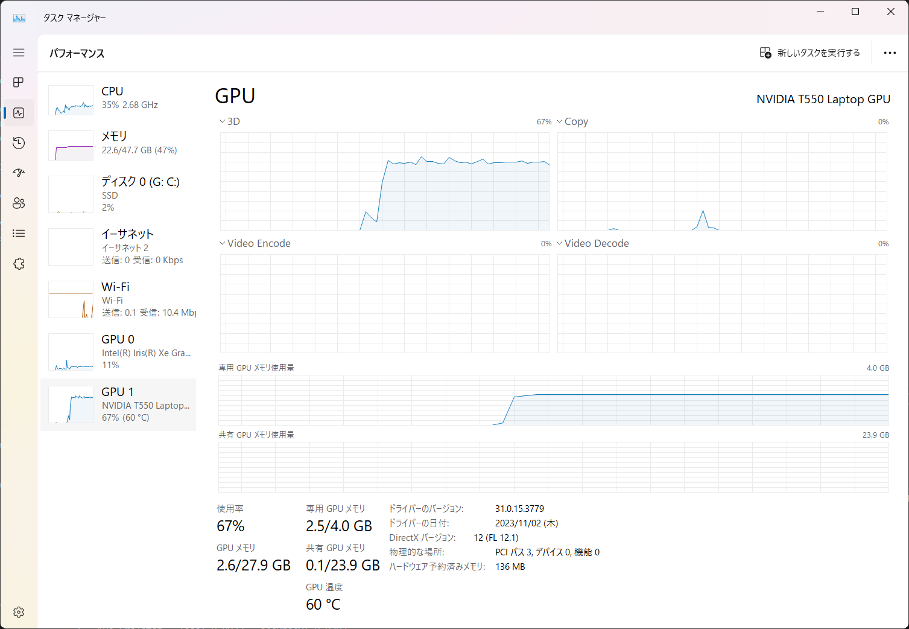Open the App history page

[19, 143]
